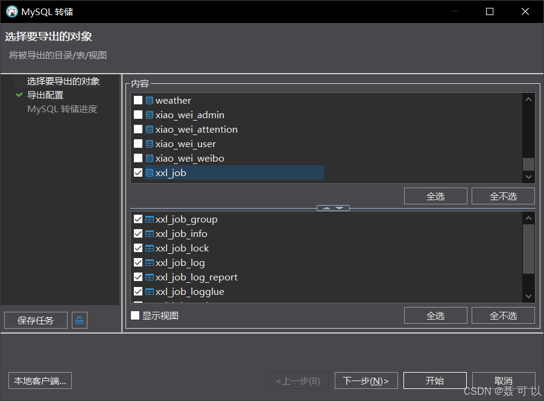Image resolution: width=544 pixels, height=401 pixels.
Task: Click 全不选 for the tables list
Action: tap(503, 315)
